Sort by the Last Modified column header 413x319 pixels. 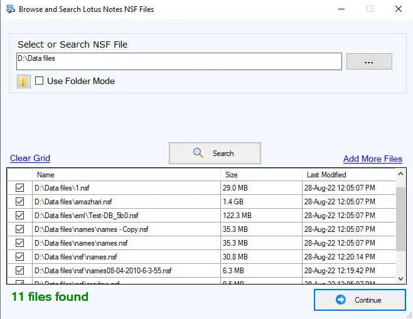click(x=349, y=175)
